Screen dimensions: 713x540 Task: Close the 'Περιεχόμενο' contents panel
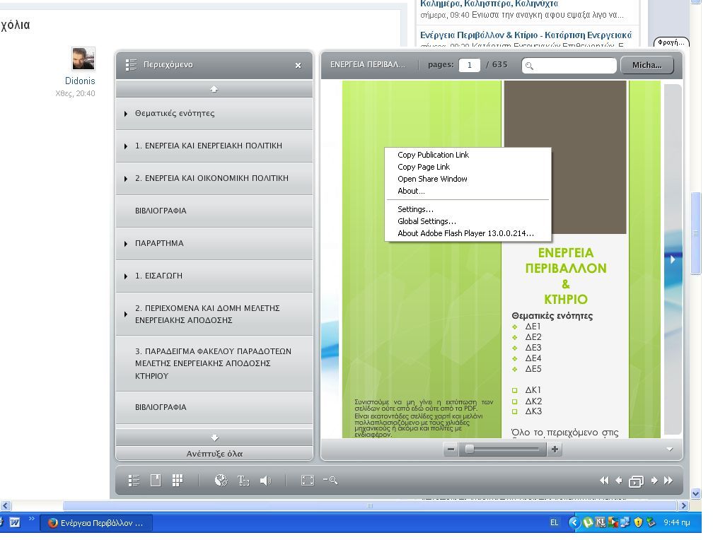pos(298,65)
